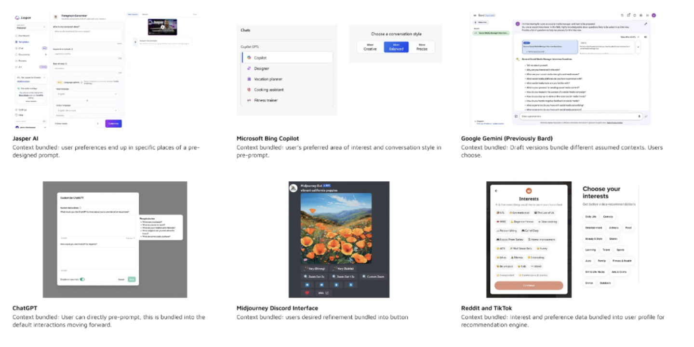
Task: Collapse the View other drafts chevron
Action: [638, 37]
